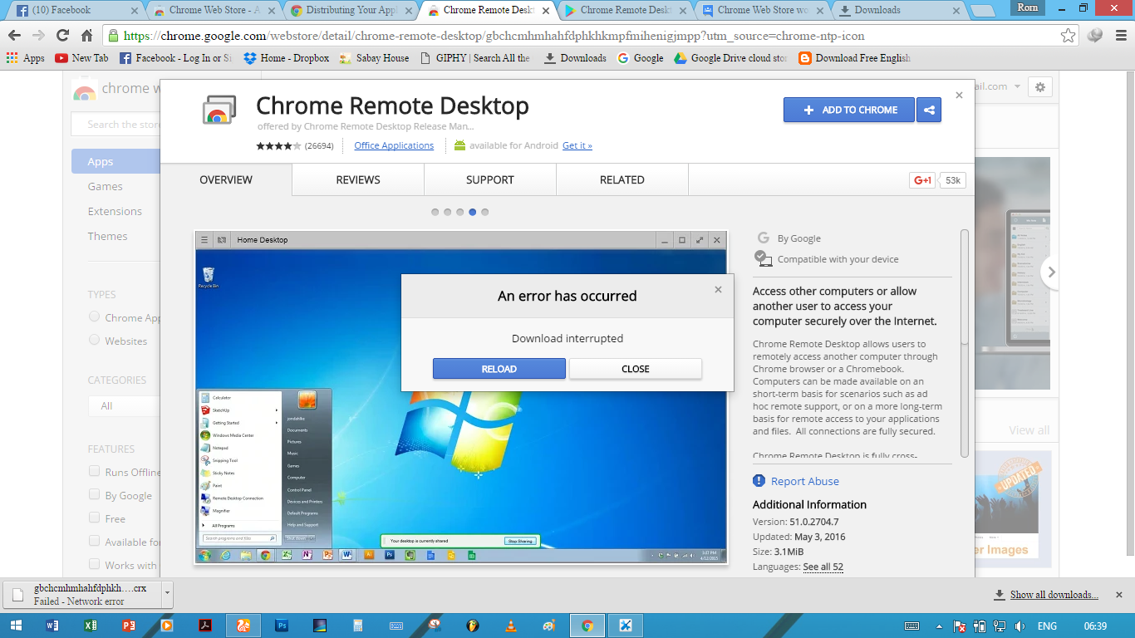This screenshot has height=638, width=1135.
Task: Open the Support tab
Action: 490,179
